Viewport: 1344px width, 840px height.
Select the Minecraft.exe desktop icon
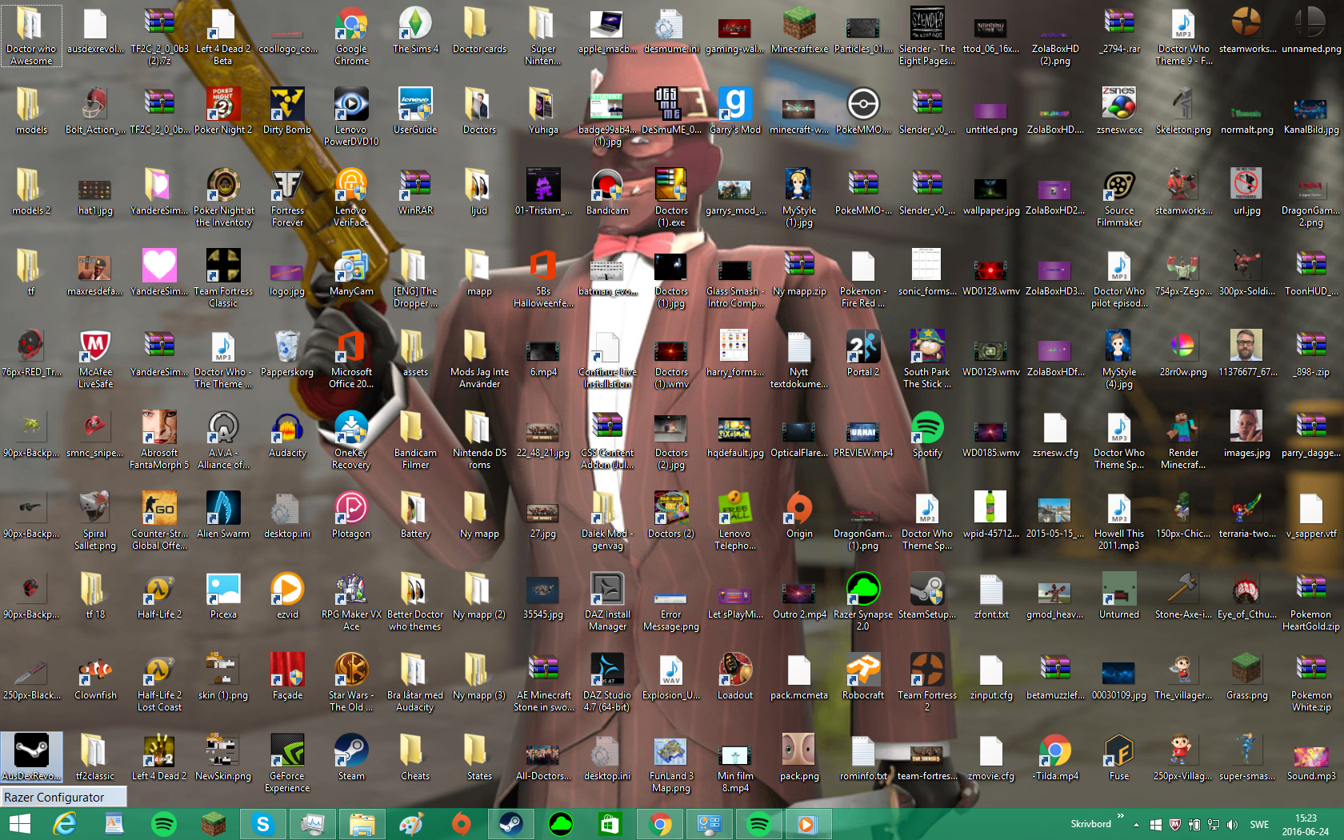pos(799,30)
